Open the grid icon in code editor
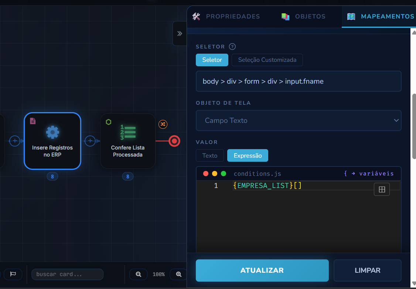Image resolution: width=416 pixels, height=289 pixels. click(x=382, y=189)
